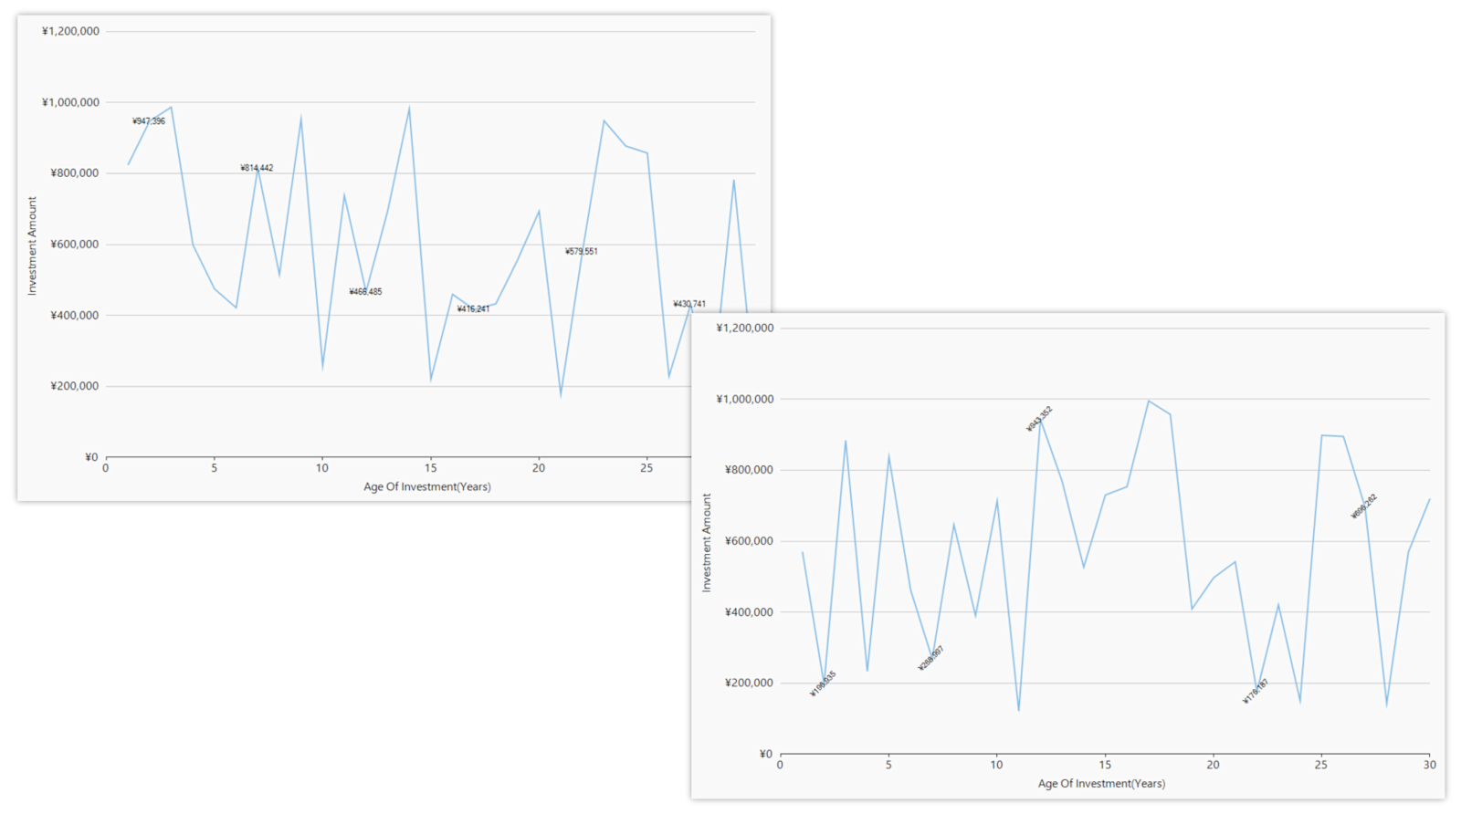Click ¥1,000,000 axis label in back chart
Image resolution: width=1461 pixels, height=814 pixels.
pyautogui.click(x=70, y=102)
